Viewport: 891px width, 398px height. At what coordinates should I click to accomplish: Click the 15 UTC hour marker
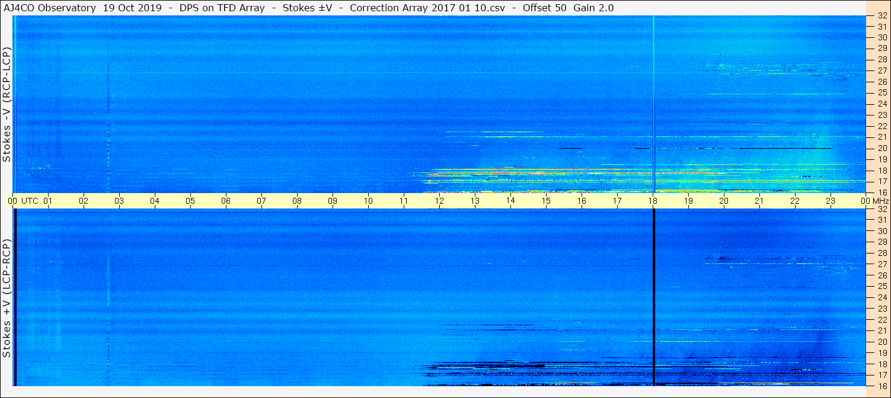click(546, 201)
